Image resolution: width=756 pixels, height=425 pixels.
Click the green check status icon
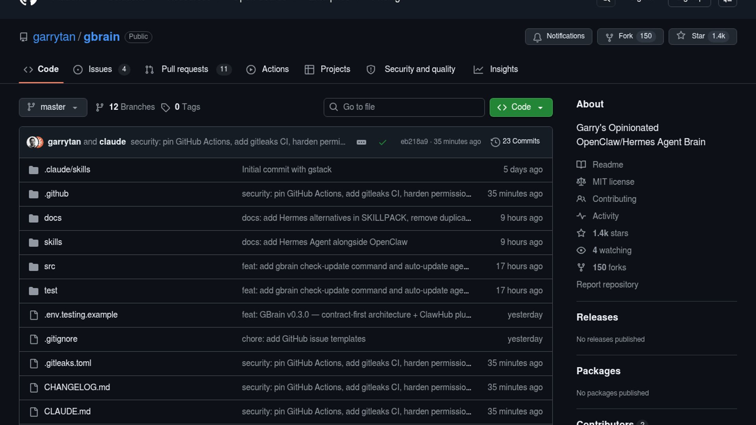tap(382, 142)
